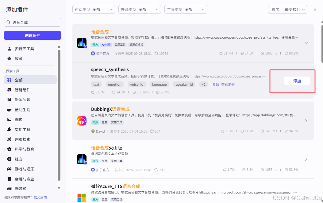
Task: Click the 新闻阅读 newspaper icon
Action: (x=9, y=100)
